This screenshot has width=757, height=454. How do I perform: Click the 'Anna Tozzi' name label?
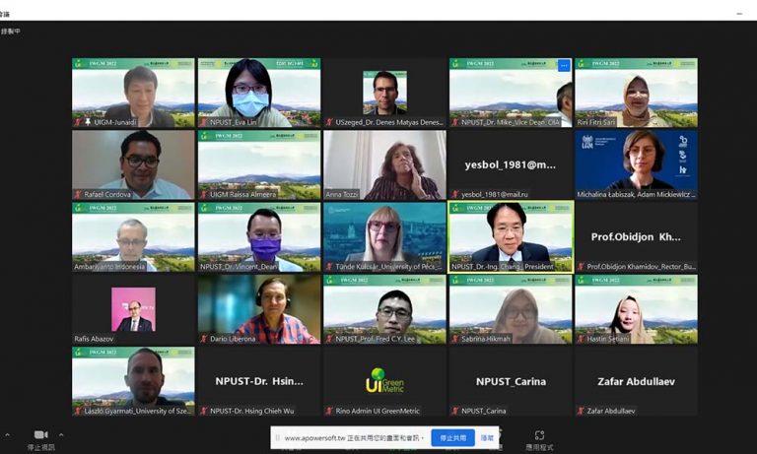pos(342,194)
